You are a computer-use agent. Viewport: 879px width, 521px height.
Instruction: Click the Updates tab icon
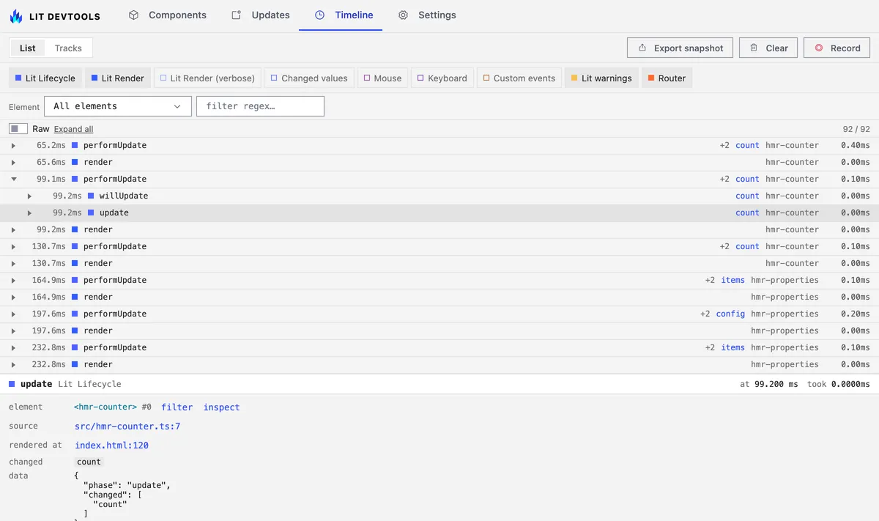click(236, 15)
